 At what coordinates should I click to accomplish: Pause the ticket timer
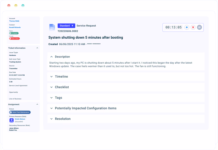pos(199,27)
